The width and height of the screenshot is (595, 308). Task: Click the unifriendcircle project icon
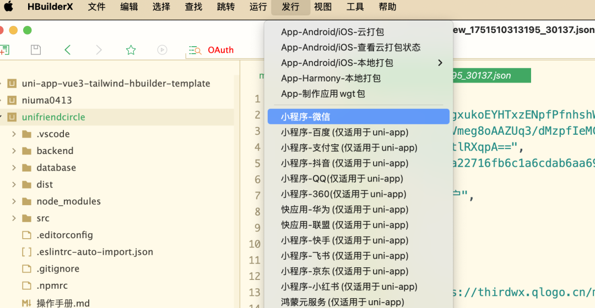point(12,117)
